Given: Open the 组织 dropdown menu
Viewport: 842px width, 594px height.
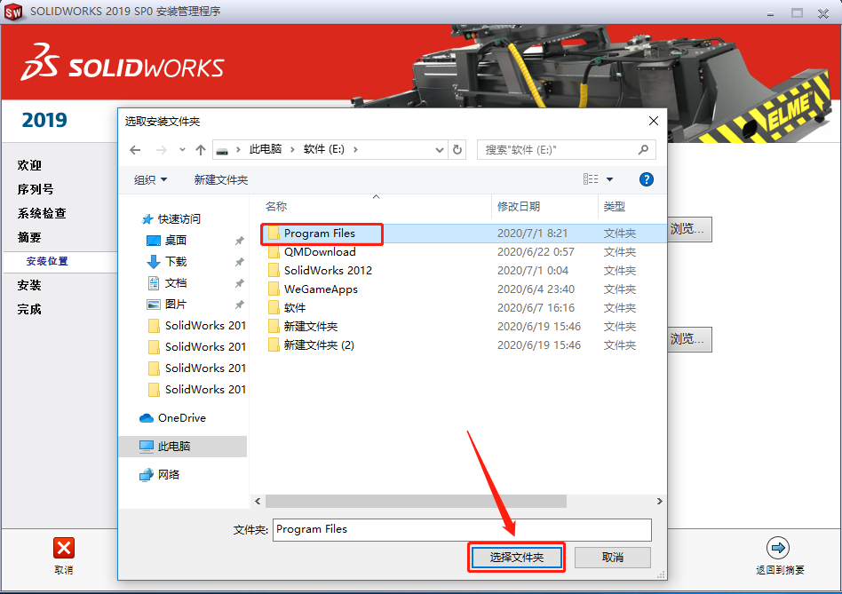Looking at the screenshot, I should coord(151,179).
